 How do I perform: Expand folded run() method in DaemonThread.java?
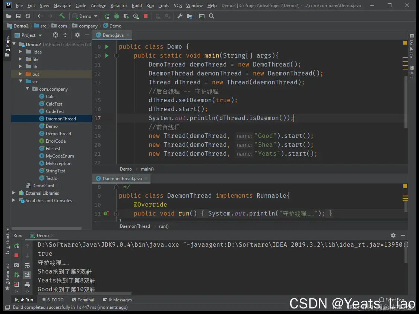[117, 214]
